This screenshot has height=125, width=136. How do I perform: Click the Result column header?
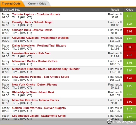[x=115, y=10]
